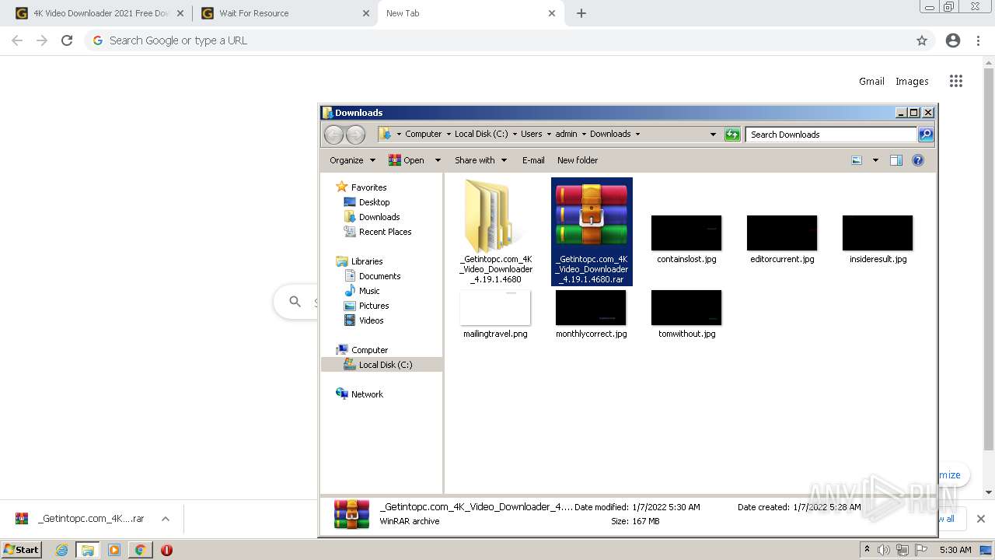Focus the Search Downloads field
The width and height of the screenshot is (995, 560).
[831, 135]
